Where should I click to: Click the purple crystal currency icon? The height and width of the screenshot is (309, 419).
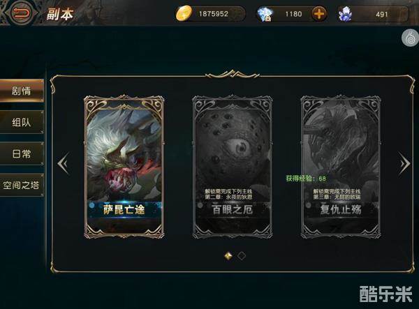[x=345, y=14]
